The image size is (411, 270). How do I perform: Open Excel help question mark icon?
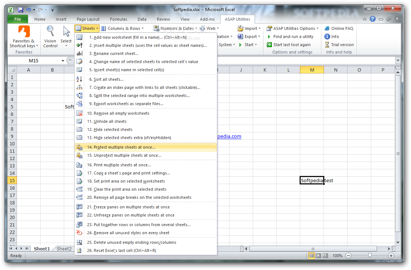pyautogui.click(x=373, y=19)
